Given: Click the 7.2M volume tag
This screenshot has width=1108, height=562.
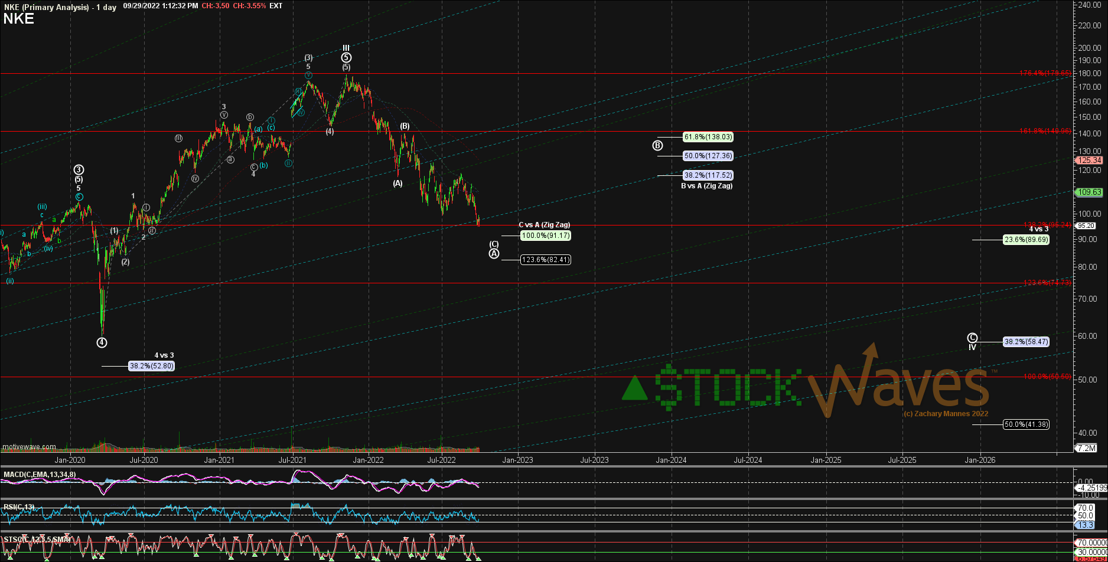Looking at the screenshot, I should pos(1086,448).
